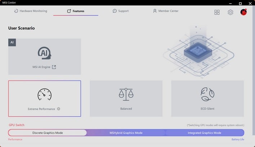Click the user profile avatar
This screenshot has height=147, width=255.
point(243,12)
